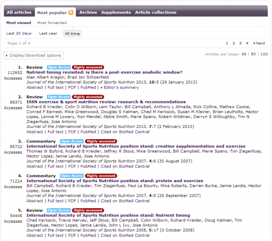This screenshot has height=241, width=272.
Task: Click Highly accessed badge on article 3
Action: click(101, 141)
